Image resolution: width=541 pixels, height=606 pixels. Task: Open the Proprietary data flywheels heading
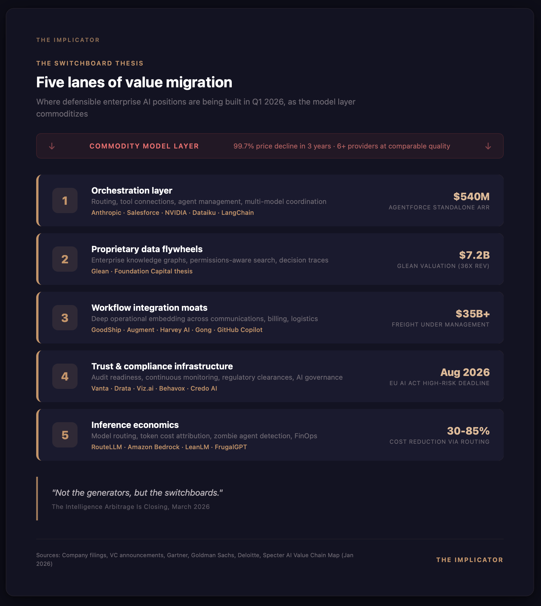147,249
